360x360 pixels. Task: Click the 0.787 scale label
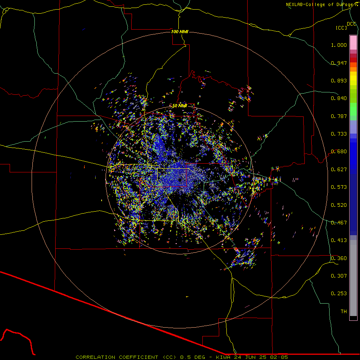339,116
